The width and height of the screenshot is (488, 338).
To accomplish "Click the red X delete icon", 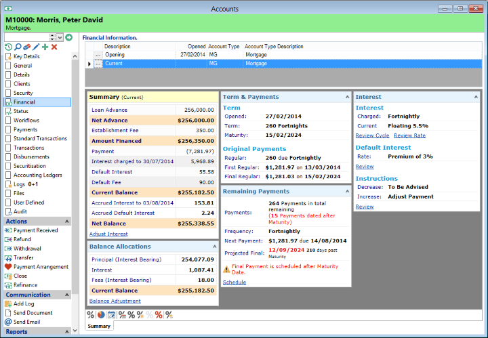I will tap(54, 47).
